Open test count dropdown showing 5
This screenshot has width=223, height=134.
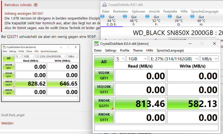coord(120,59)
